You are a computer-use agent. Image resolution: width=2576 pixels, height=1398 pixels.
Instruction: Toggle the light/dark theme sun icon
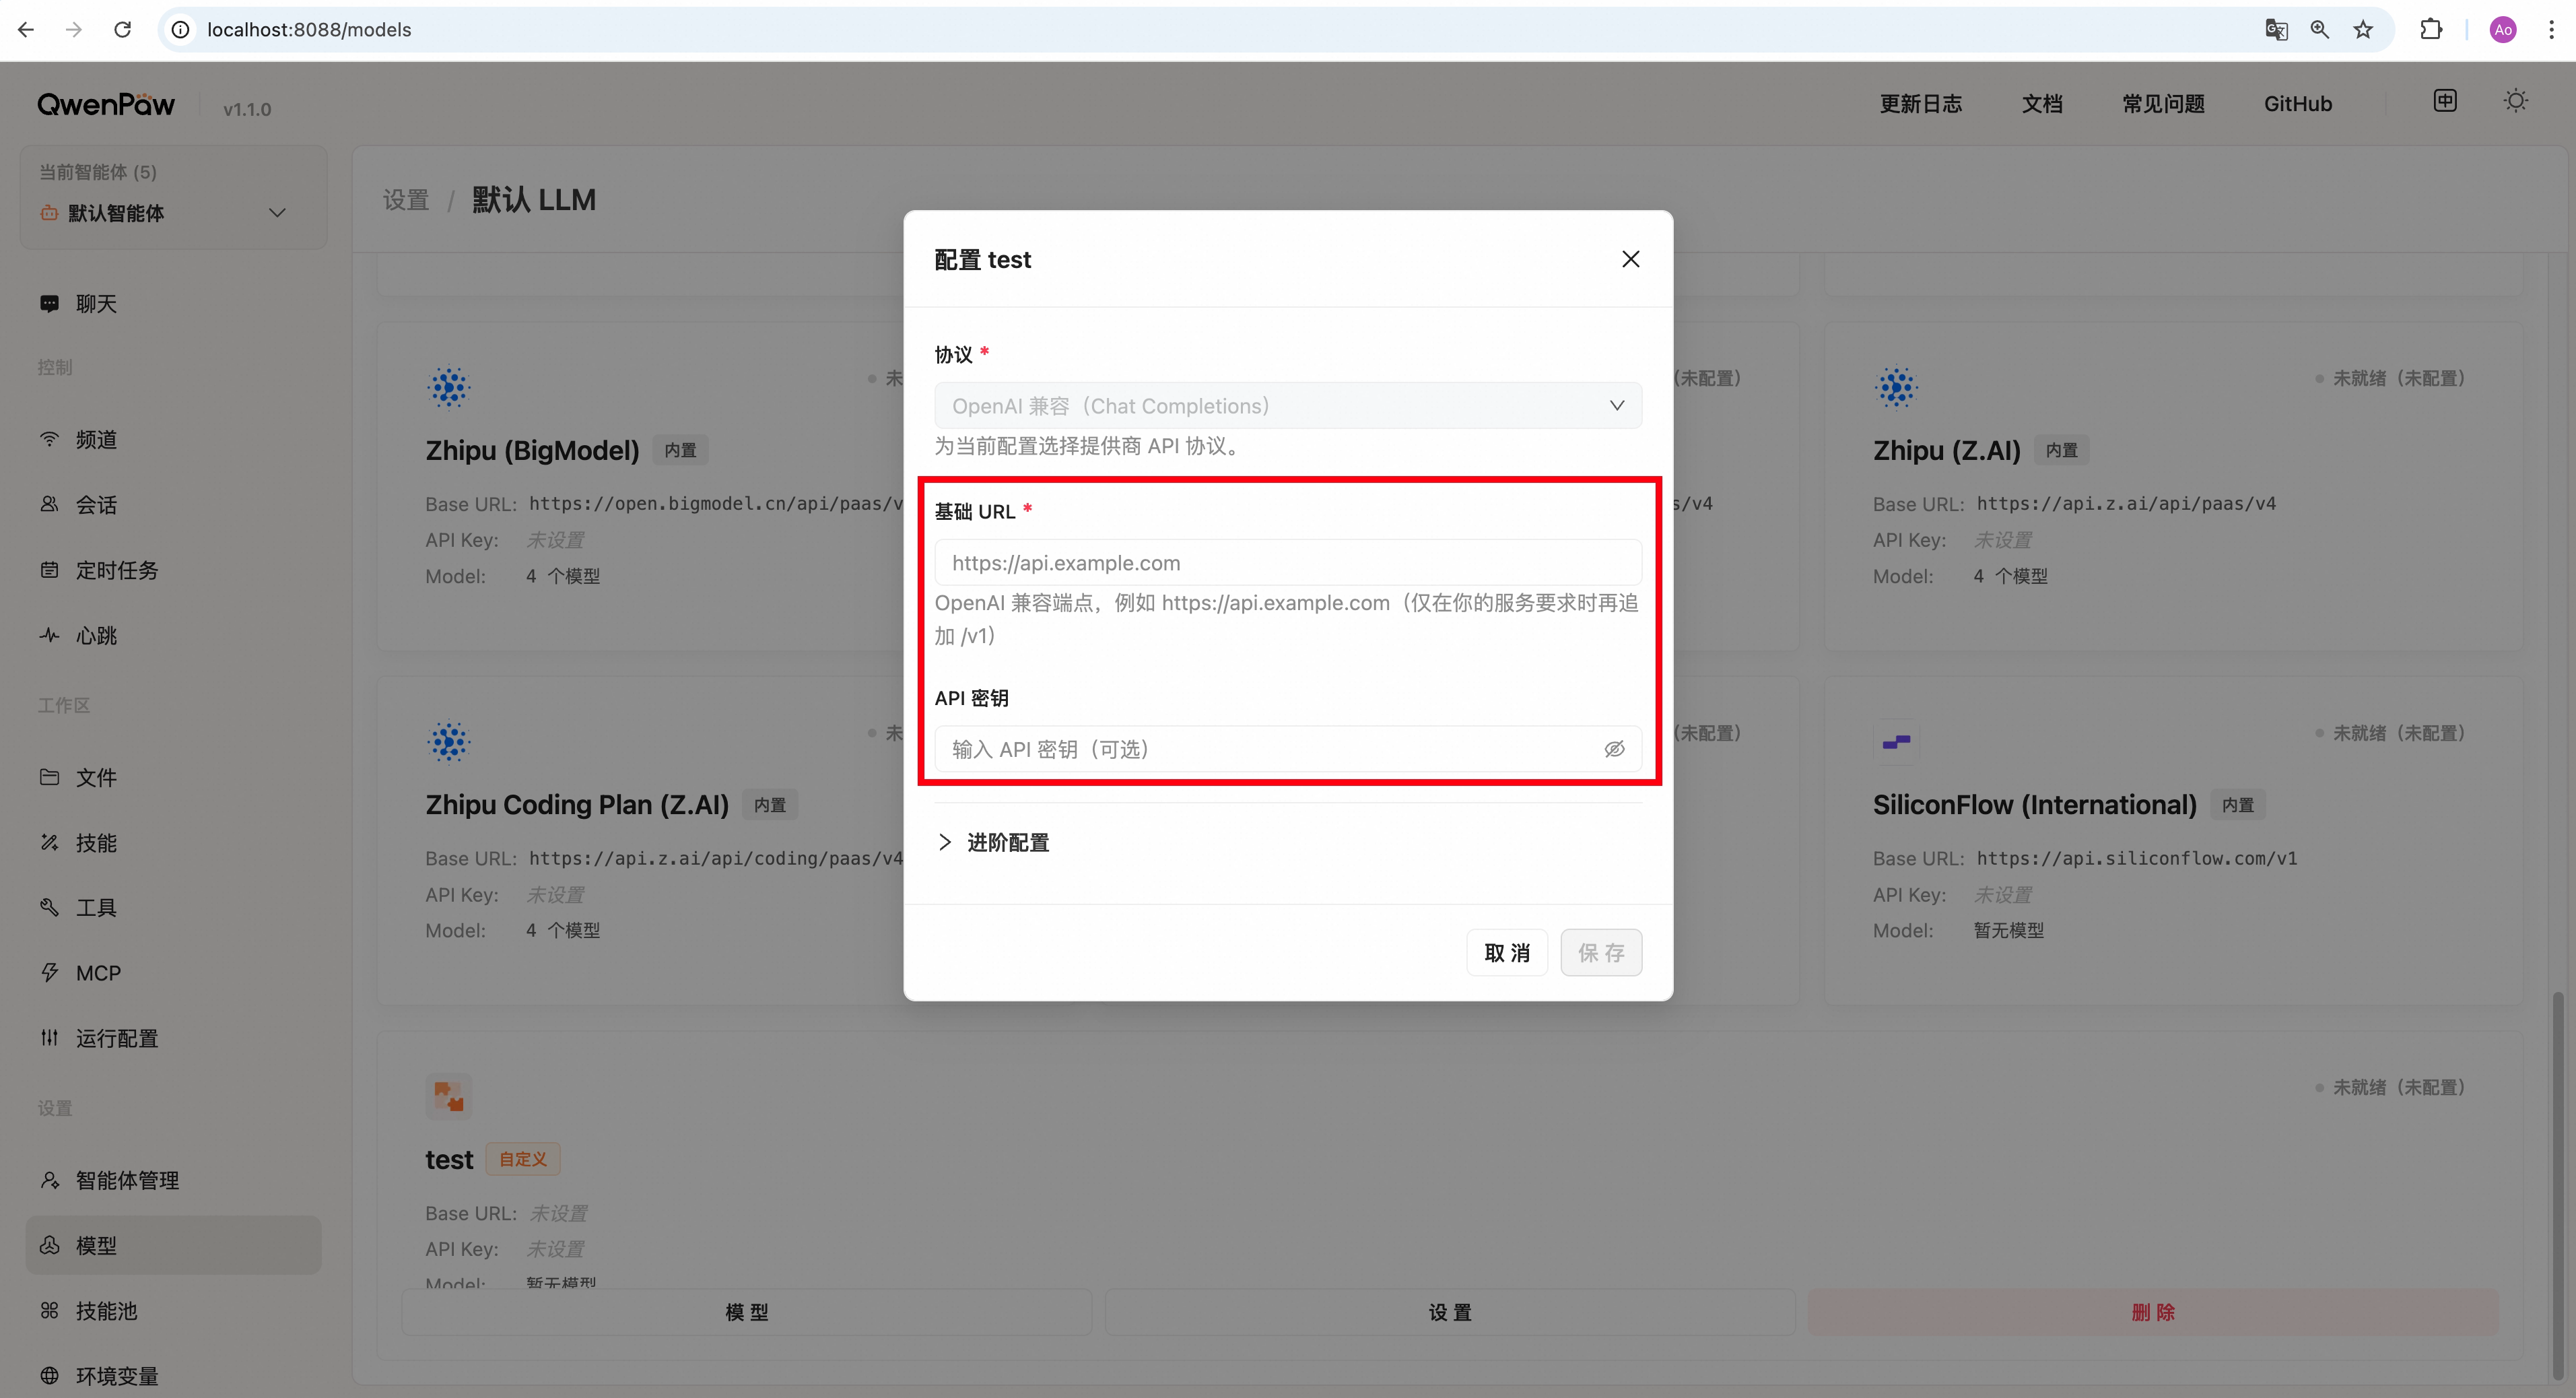[x=2516, y=101]
